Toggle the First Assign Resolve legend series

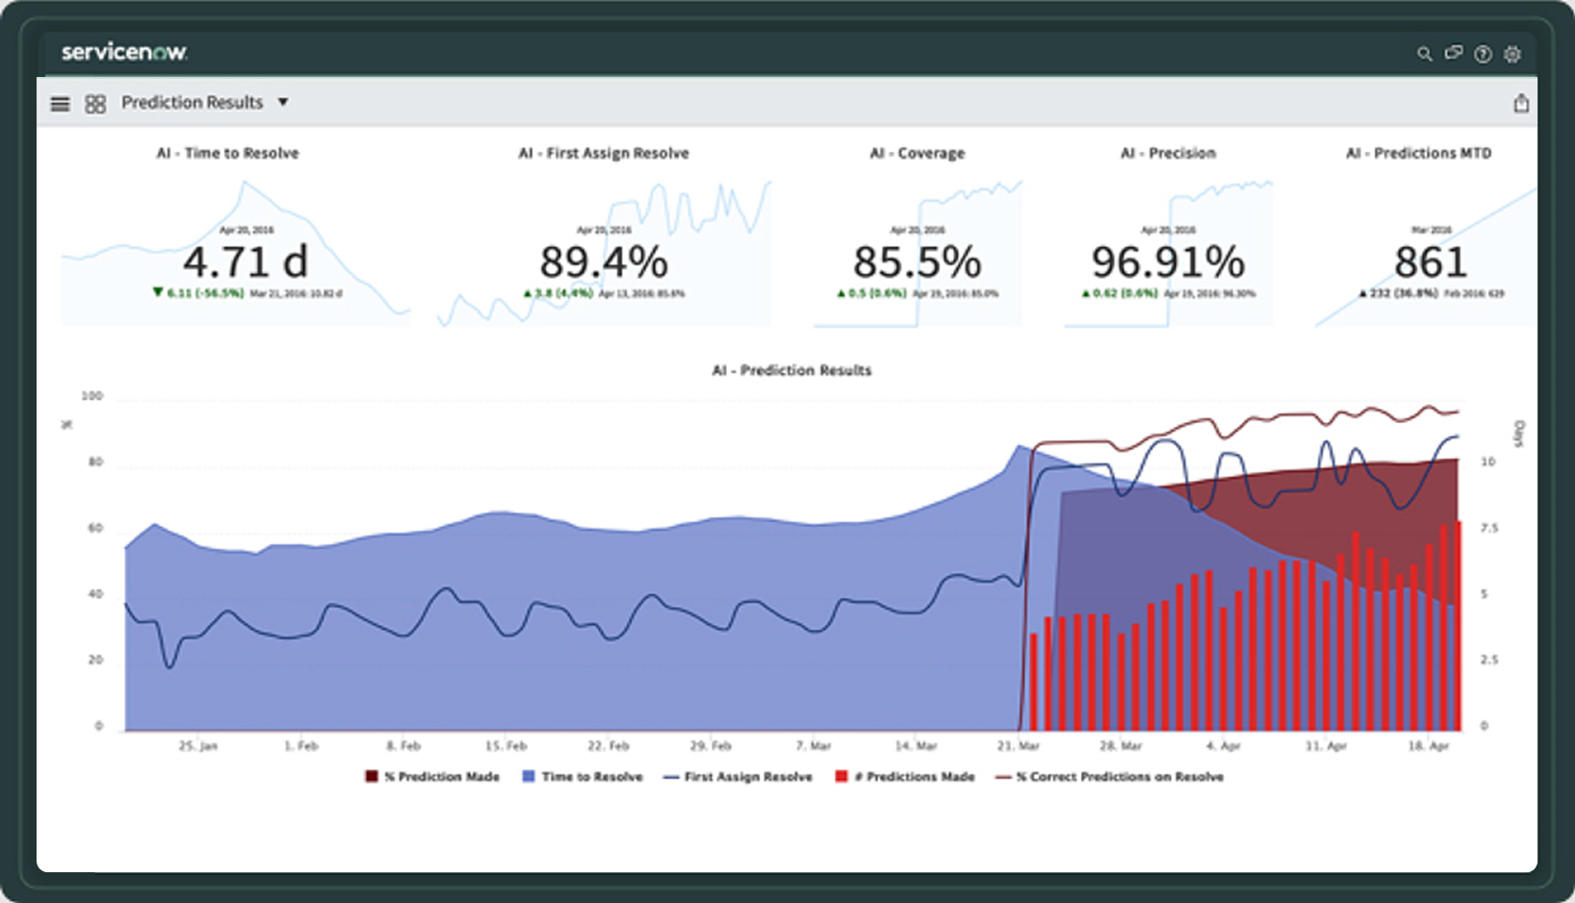[737, 777]
